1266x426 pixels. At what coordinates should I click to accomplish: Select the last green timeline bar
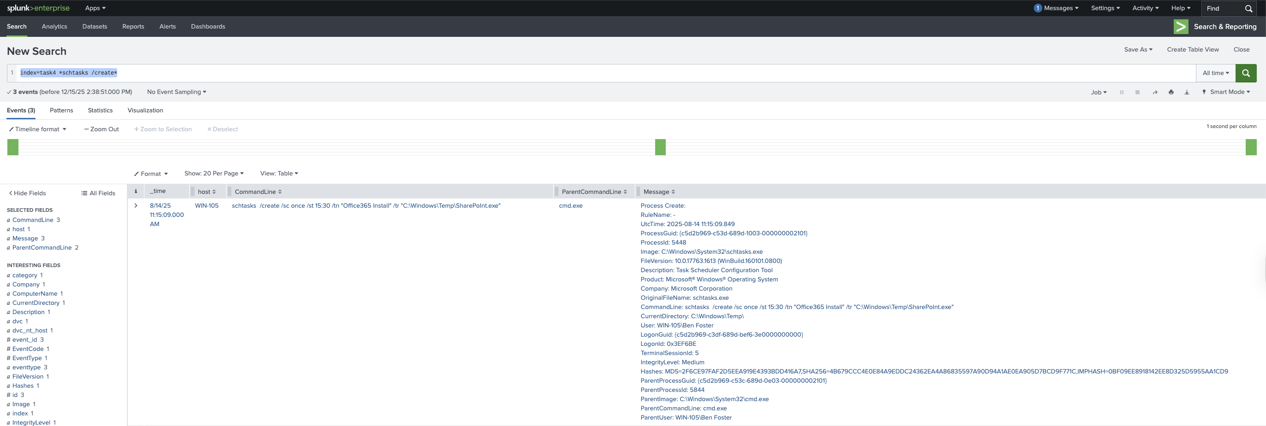click(x=1251, y=147)
